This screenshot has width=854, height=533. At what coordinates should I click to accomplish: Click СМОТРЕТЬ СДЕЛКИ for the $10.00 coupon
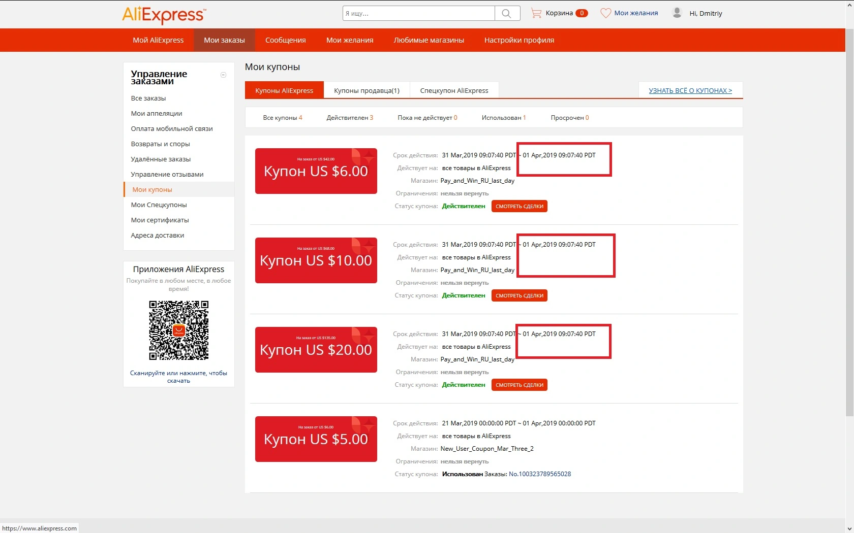click(x=520, y=295)
